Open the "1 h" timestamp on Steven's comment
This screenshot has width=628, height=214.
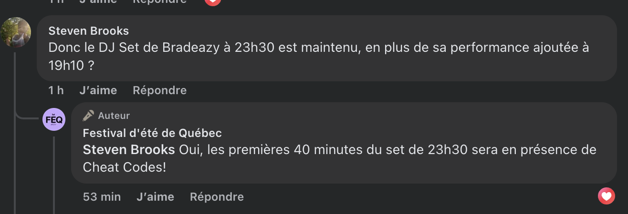pos(56,90)
